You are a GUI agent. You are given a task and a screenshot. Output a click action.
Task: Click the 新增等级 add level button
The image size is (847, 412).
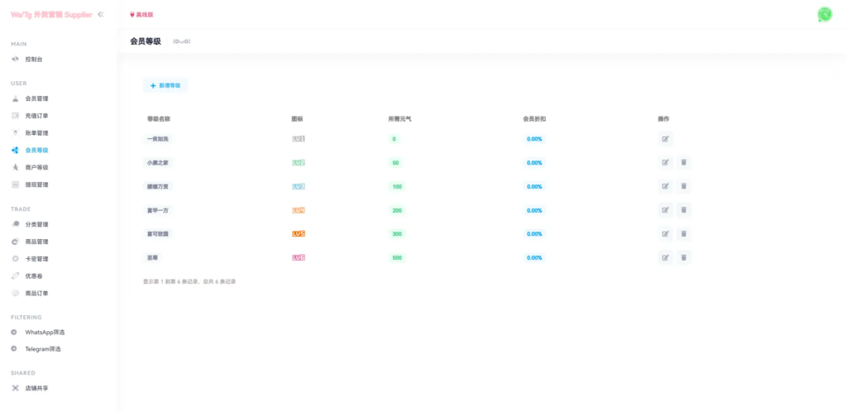(x=165, y=85)
